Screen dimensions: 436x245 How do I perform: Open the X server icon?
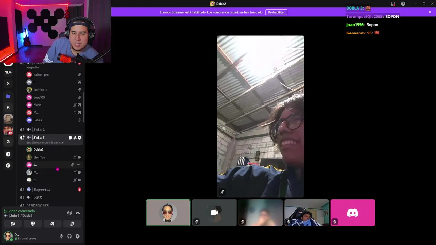[x=8, y=84]
